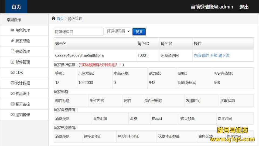Click the 升级 action link
Screen dimensions: 259x146
[214, 55]
